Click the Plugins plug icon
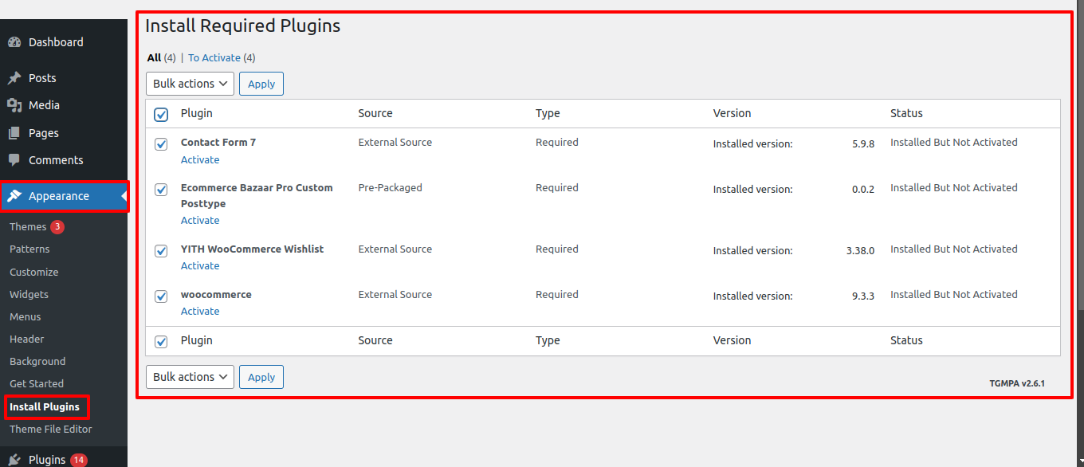The width and height of the screenshot is (1084, 467). 14,460
